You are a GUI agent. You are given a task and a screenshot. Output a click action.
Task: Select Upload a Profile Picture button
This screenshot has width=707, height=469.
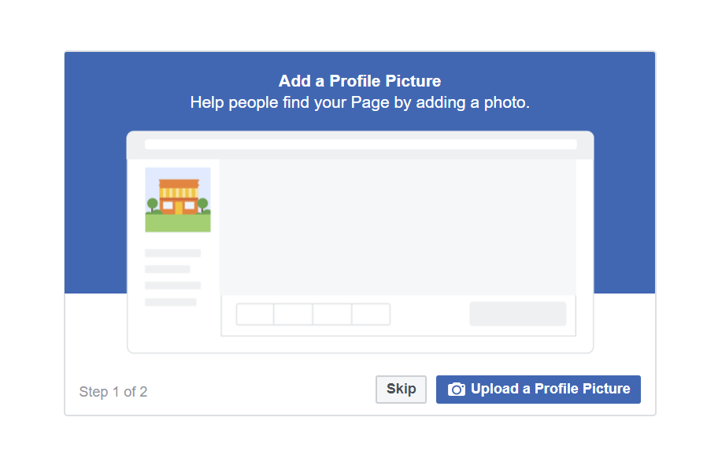click(x=539, y=390)
